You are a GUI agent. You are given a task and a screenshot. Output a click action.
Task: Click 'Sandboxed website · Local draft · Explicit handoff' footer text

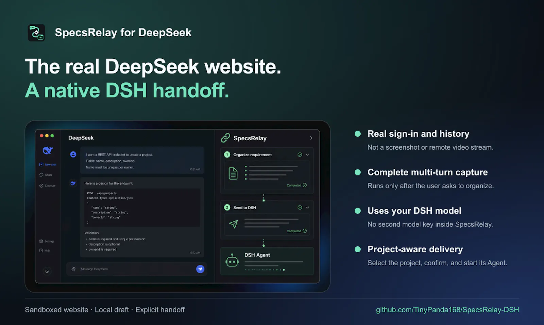coord(105,310)
